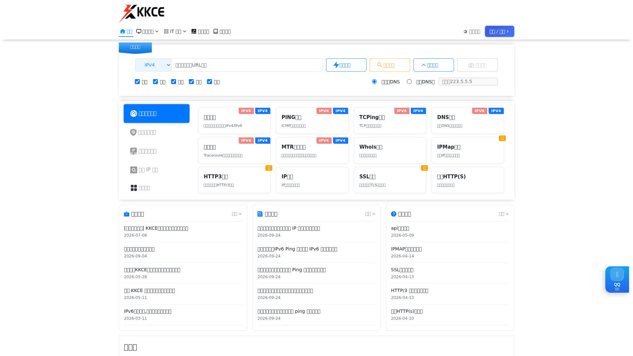This screenshot has height=356, width=633.
Task: Select the shield icon sidebar category
Action: [x=157, y=132]
